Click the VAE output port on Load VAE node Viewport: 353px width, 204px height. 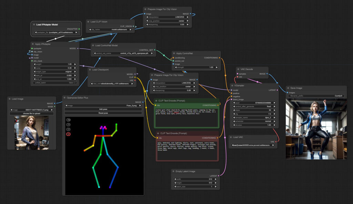[276, 142]
